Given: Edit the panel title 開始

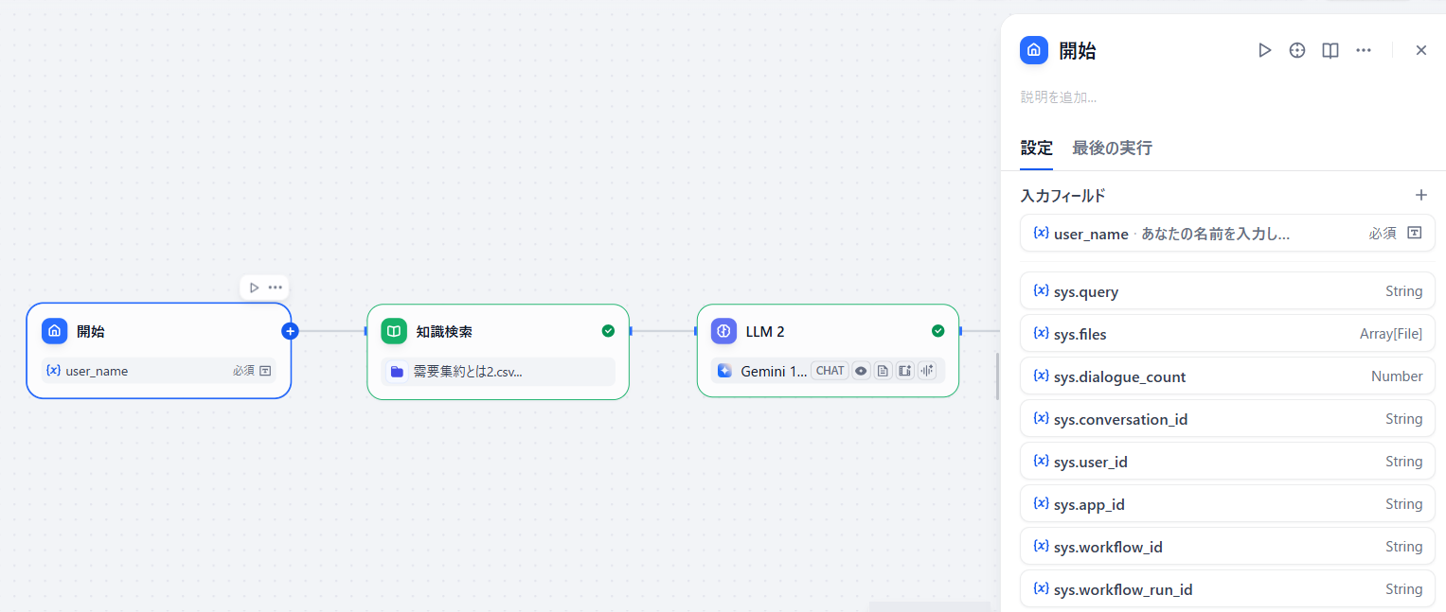Looking at the screenshot, I should 1078,51.
